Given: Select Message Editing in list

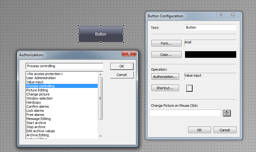Looking at the screenshot, I should 62,119.
